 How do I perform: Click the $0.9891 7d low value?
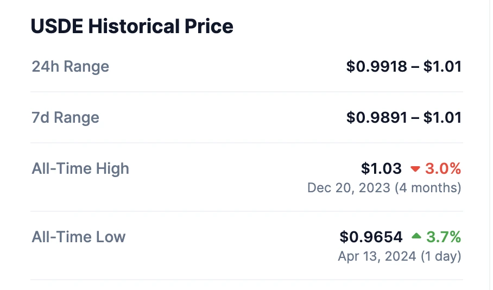click(x=377, y=117)
